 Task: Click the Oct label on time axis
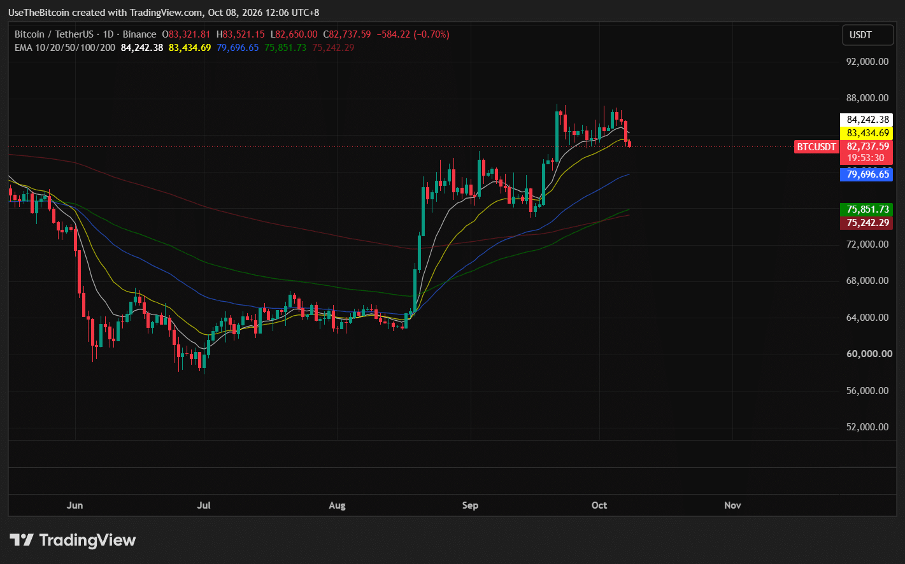click(599, 505)
